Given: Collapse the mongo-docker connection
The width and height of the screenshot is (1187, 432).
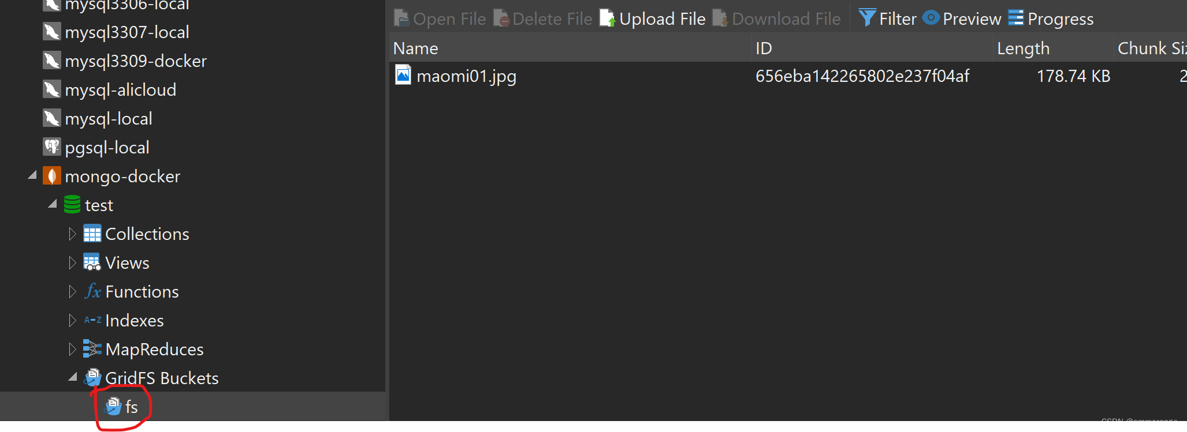Looking at the screenshot, I should click(32, 175).
